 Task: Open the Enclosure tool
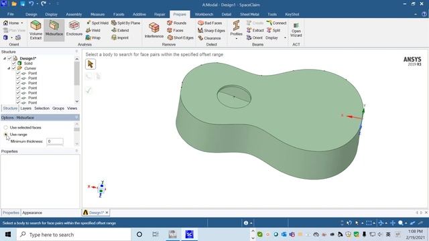click(74, 29)
